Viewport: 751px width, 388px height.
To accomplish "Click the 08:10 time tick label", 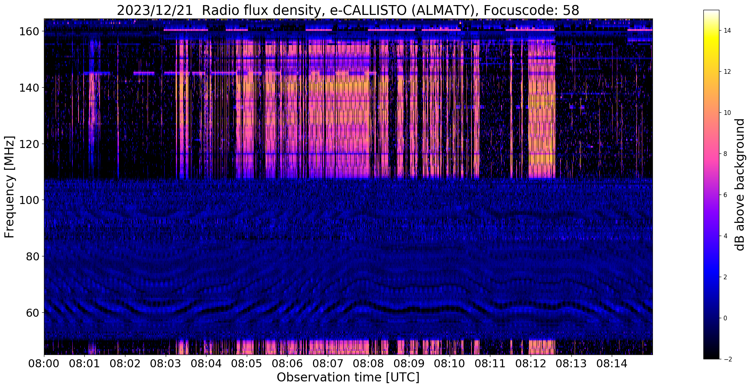I will coord(450,363).
